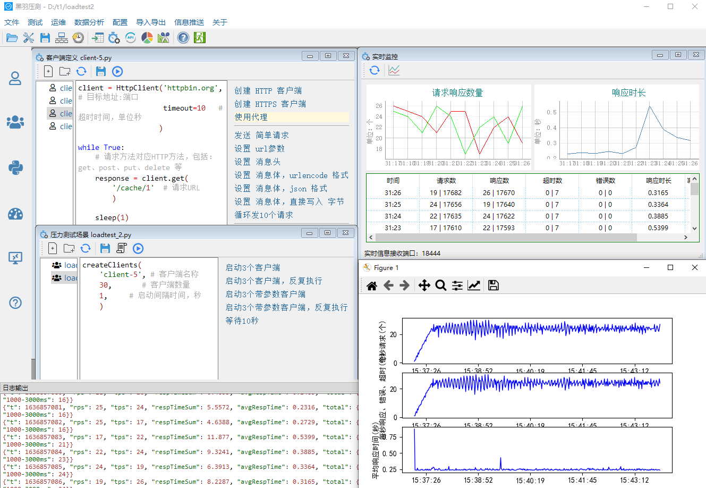Image resolution: width=706 pixels, height=488 pixels.
Task: Insert snippet 启动3个客户端，反复执行
Action: [274, 281]
